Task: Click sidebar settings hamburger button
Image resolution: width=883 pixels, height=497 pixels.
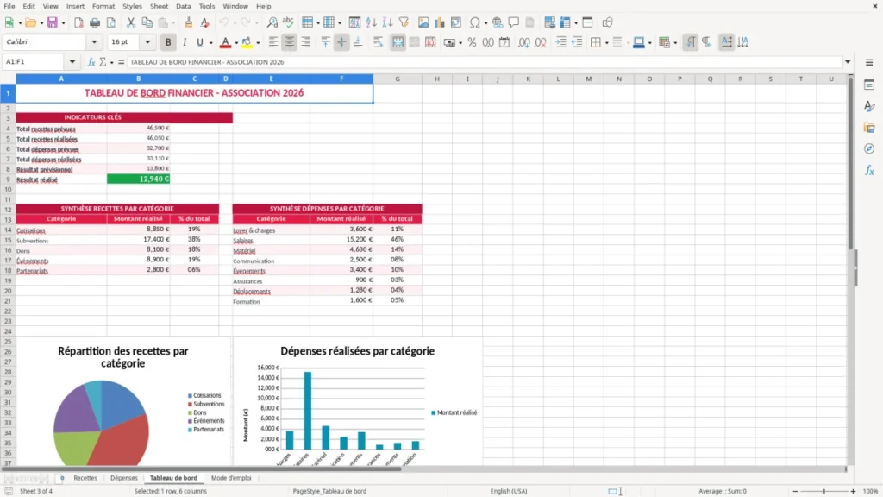Action: pyautogui.click(x=869, y=62)
